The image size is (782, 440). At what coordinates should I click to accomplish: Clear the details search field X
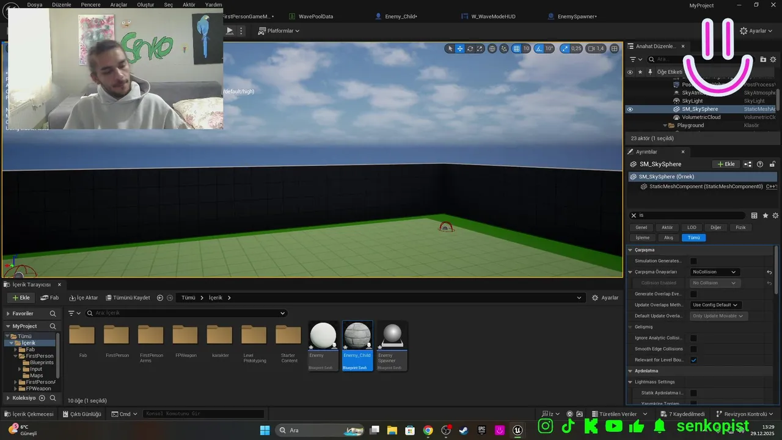pyautogui.click(x=634, y=215)
